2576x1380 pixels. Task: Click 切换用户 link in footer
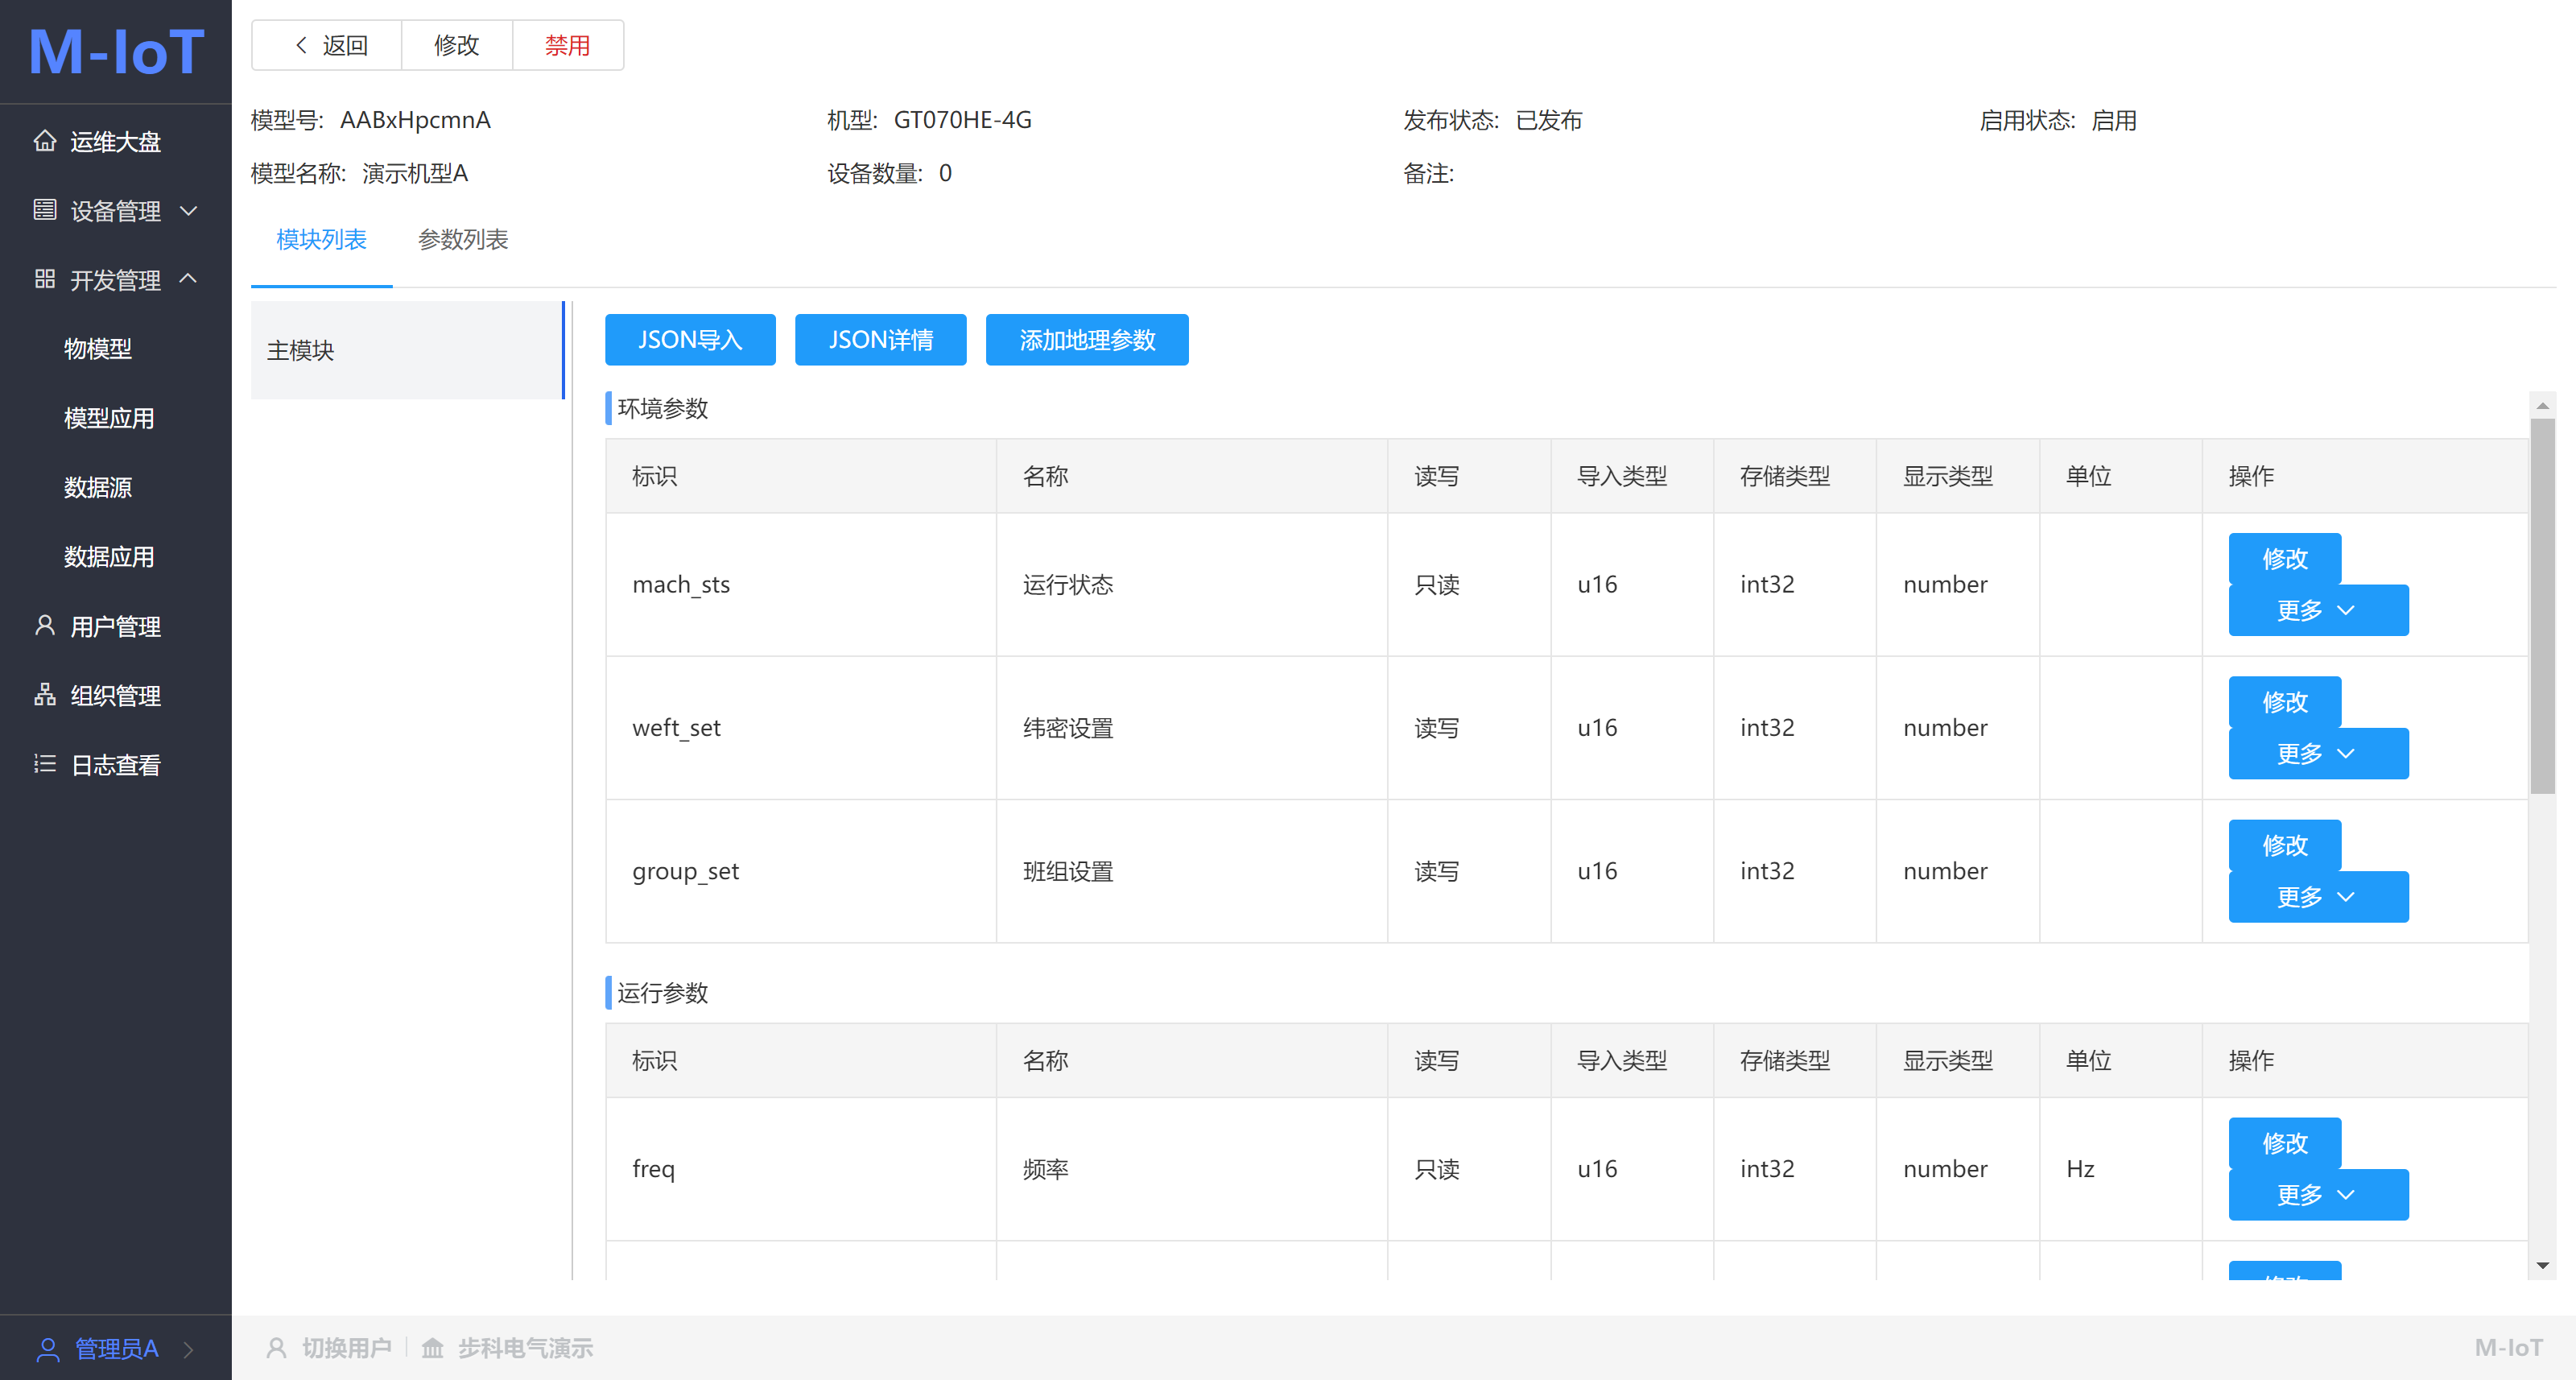(x=346, y=1348)
